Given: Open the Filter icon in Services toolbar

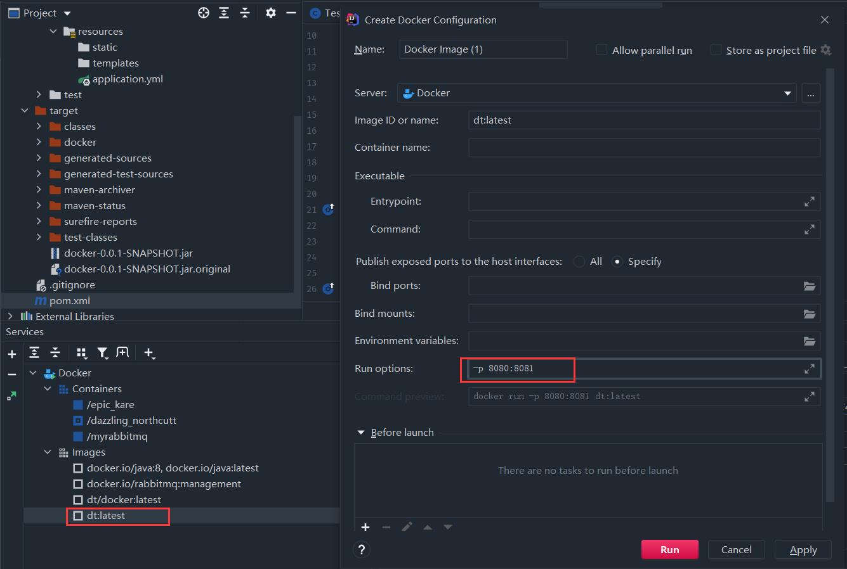Looking at the screenshot, I should coord(102,353).
